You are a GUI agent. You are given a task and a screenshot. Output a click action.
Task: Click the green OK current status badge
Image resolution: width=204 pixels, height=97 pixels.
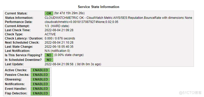click(49, 13)
